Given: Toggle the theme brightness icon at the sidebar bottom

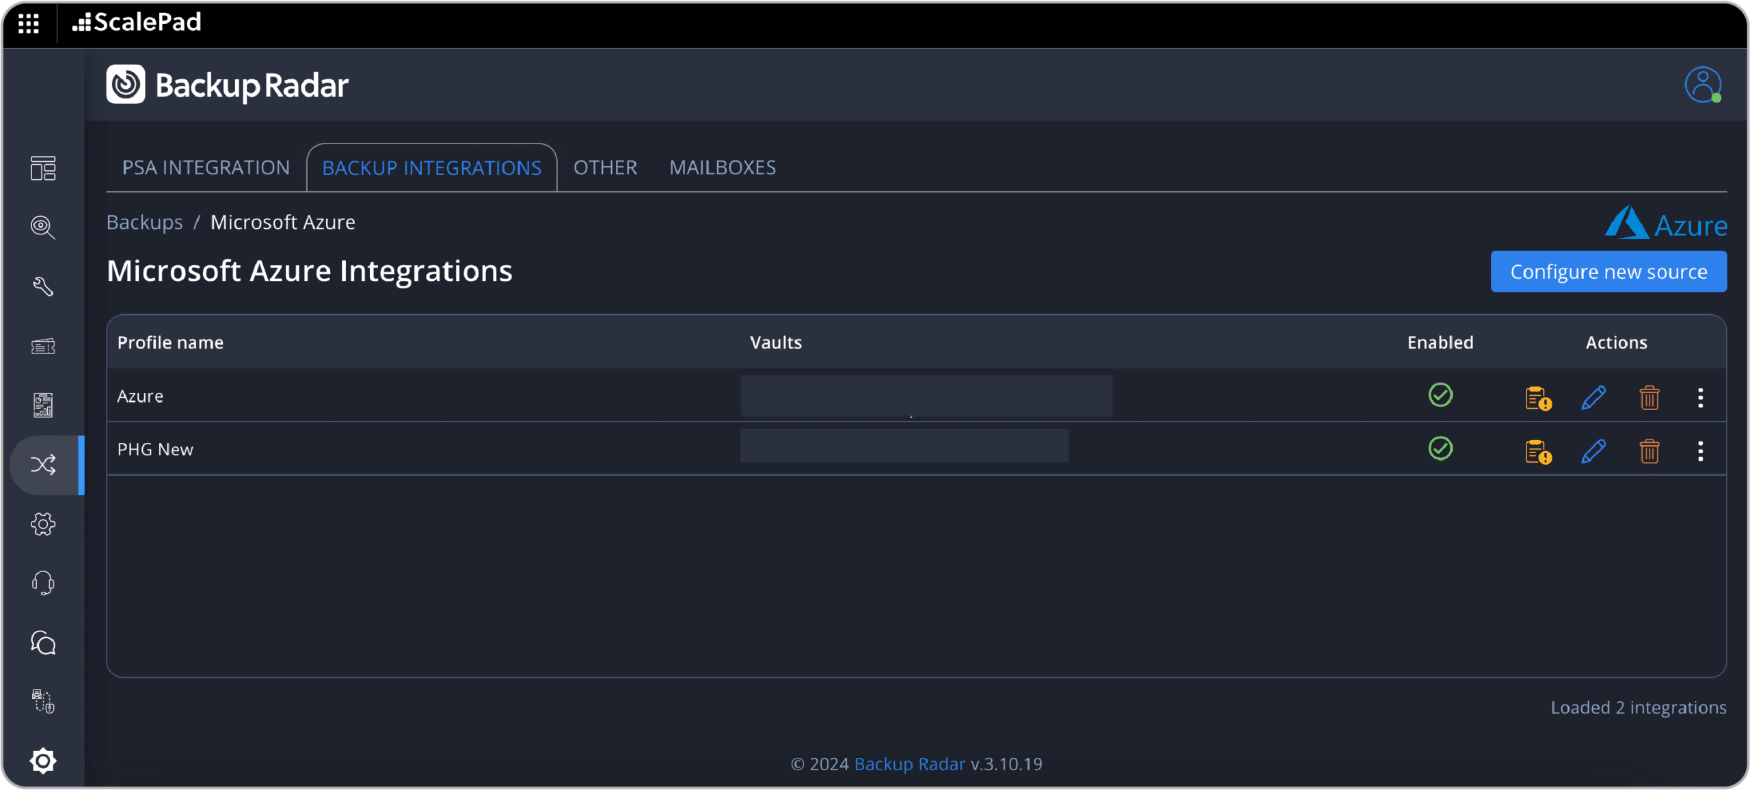Looking at the screenshot, I should [43, 761].
